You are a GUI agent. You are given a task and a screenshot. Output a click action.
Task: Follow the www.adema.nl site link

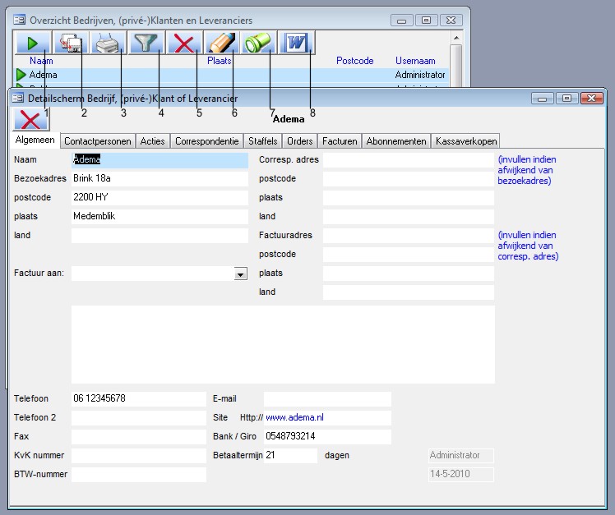tap(294, 417)
